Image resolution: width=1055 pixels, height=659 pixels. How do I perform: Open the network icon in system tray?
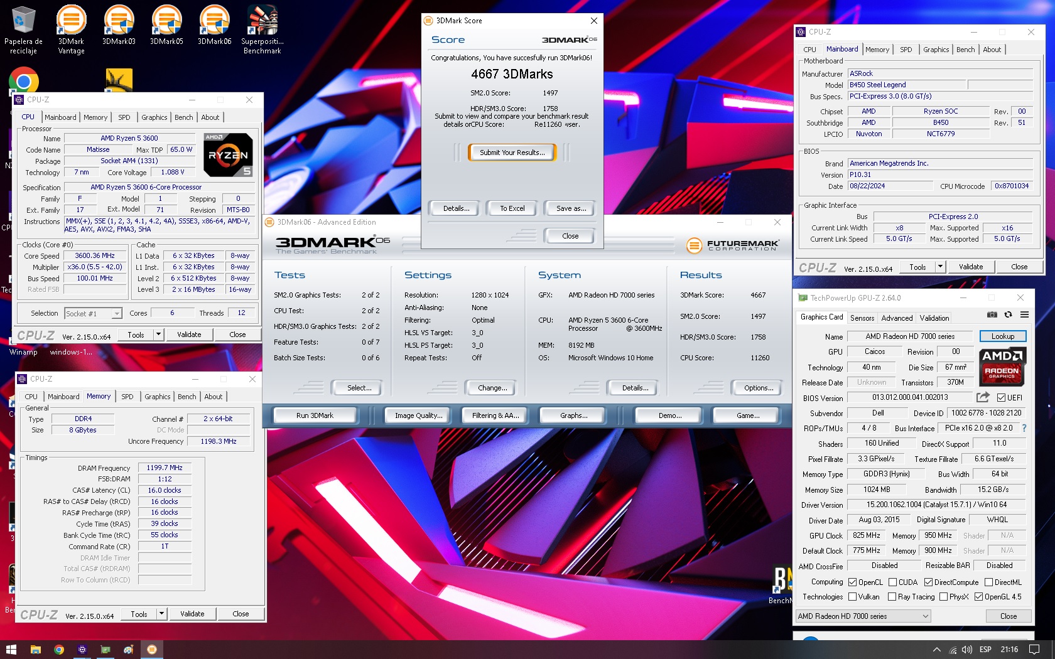[953, 650]
